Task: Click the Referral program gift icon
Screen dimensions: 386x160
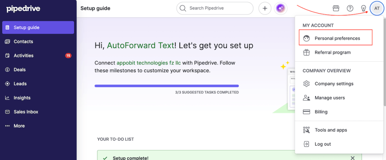Action: point(306,53)
